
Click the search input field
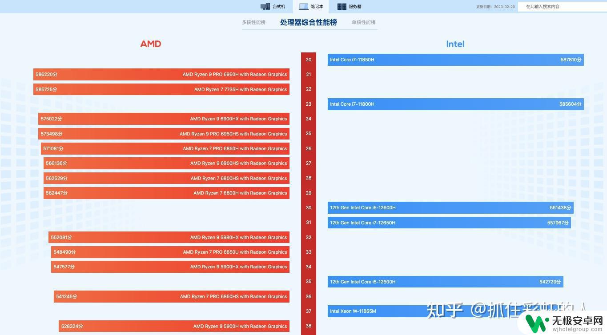[563, 7]
